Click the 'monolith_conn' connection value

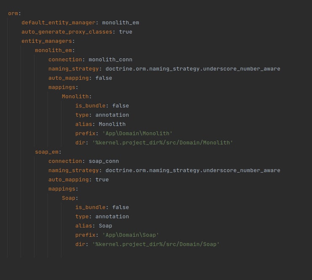(x=111, y=60)
